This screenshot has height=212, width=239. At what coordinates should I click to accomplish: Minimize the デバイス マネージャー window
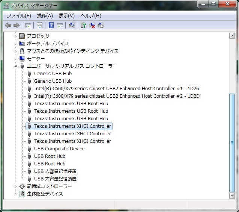(203, 4)
